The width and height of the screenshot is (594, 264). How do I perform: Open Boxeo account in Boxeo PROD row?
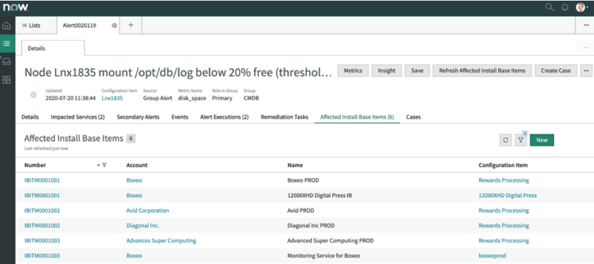pos(134,180)
